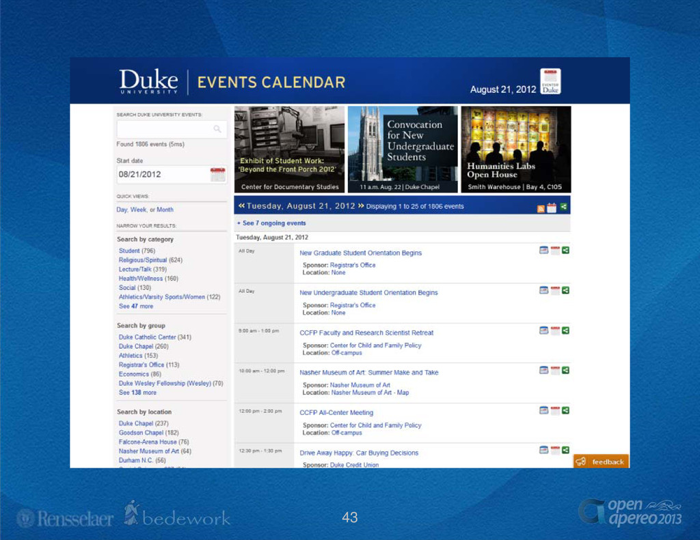Share the CCFP All-Center Meeting event

(x=565, y=410)
